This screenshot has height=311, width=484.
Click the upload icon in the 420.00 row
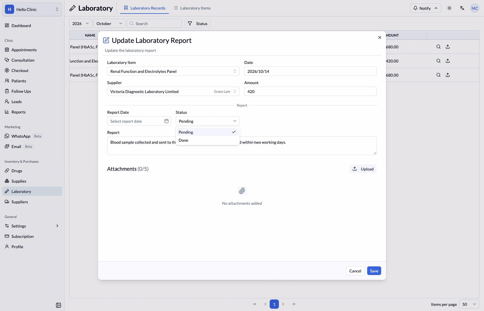pyautogui.click(x=448, y=61)
